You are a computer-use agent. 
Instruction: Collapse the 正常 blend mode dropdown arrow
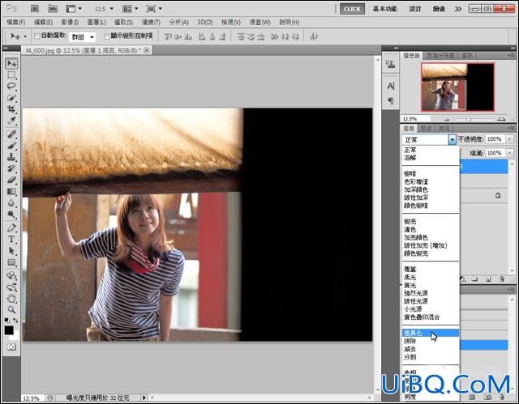tap(453, 140)
